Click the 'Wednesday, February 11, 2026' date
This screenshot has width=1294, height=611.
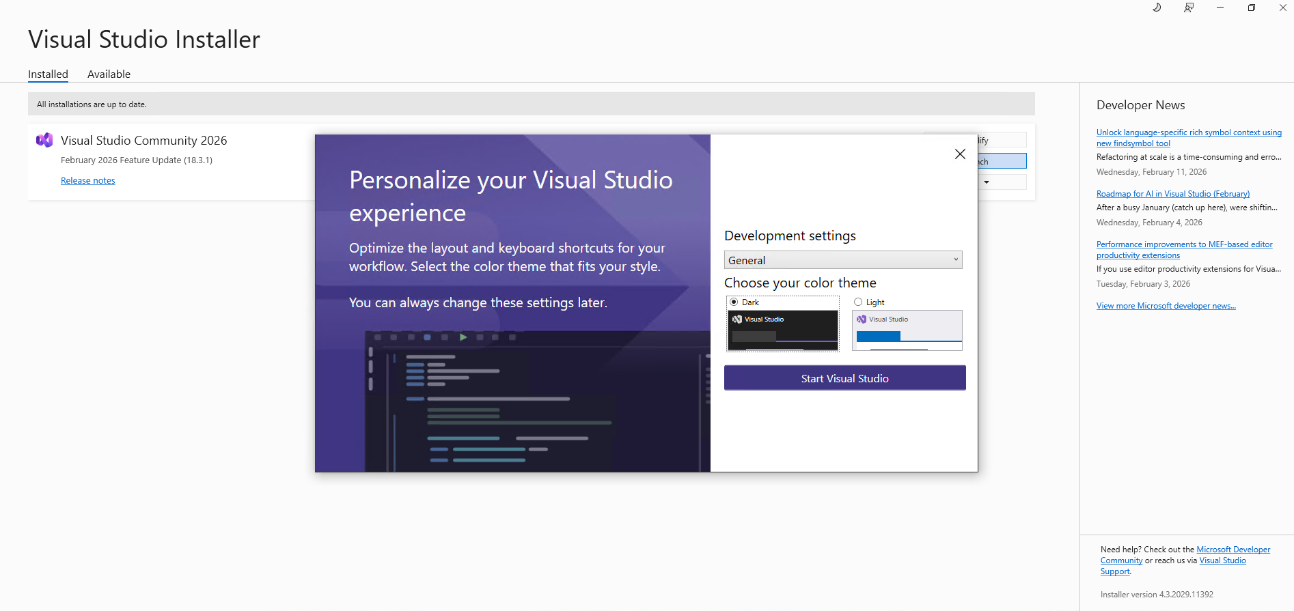(1151, 172)
